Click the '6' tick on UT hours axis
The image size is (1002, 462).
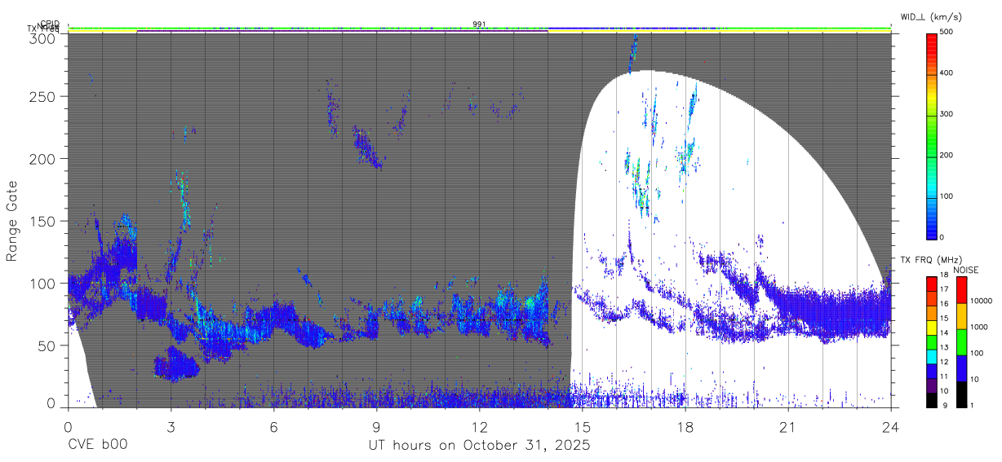(x=273, y=426)
